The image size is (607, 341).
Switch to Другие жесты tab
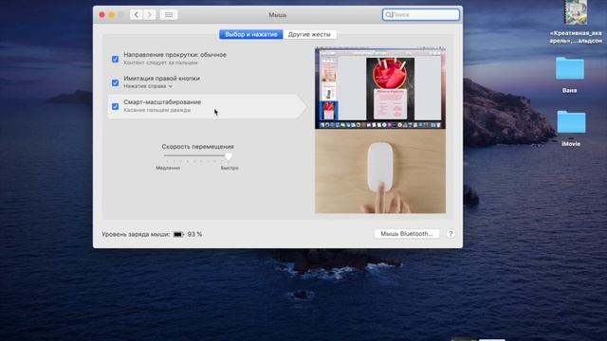[x=309, y=34]
